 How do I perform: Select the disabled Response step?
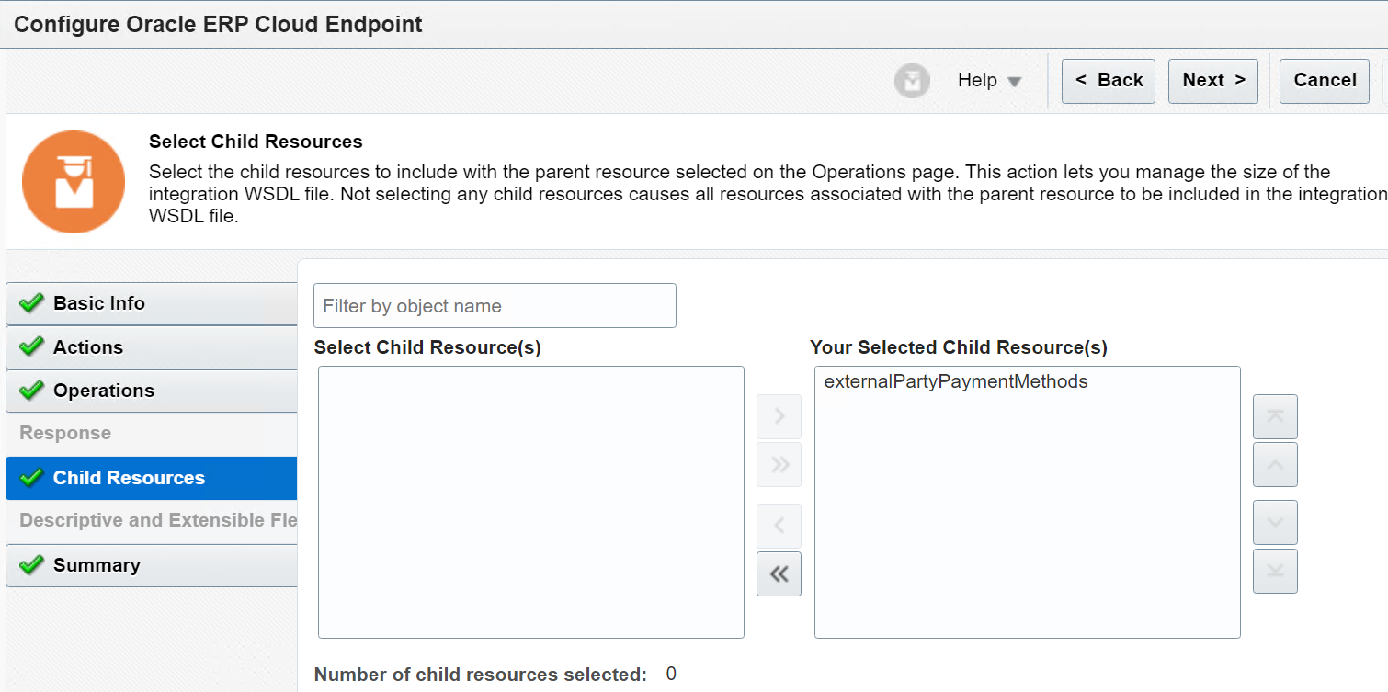pos(65,433)
